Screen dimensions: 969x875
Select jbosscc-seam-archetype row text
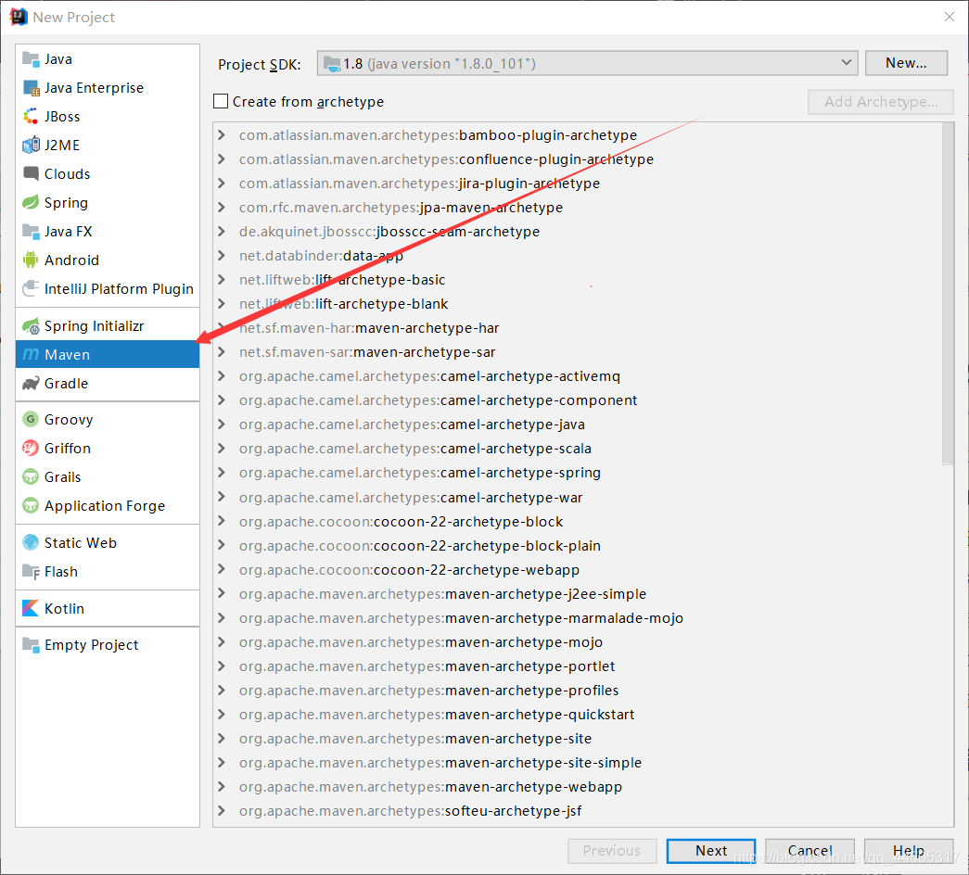[389, 232]
